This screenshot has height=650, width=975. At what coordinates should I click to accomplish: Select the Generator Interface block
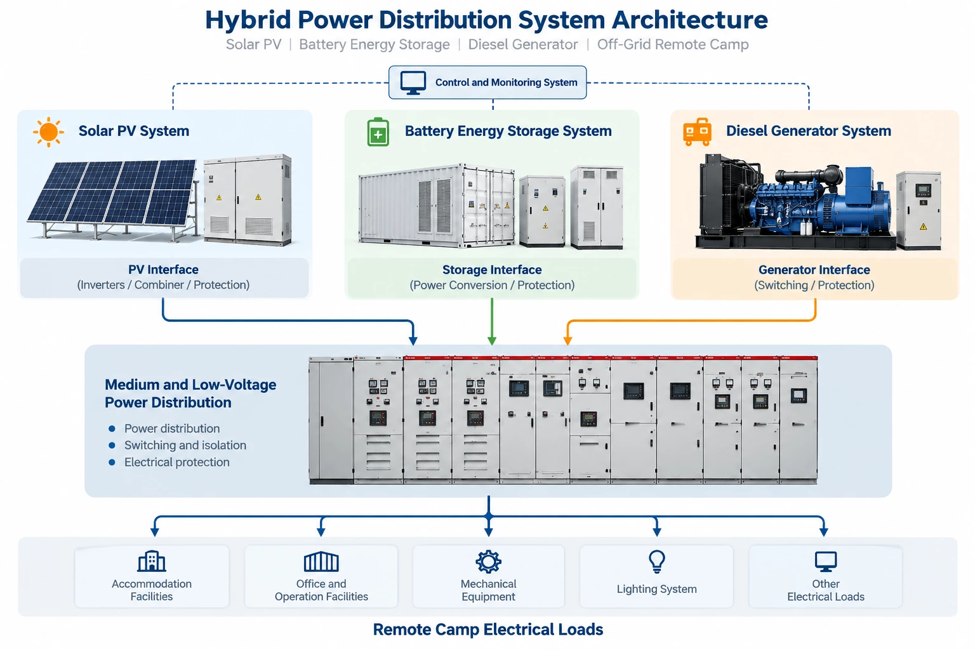[x=815, y=278]
